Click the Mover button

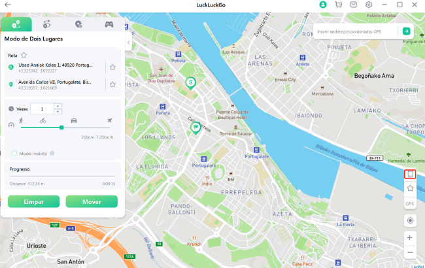pyautogui.click(x=92, y=201)
